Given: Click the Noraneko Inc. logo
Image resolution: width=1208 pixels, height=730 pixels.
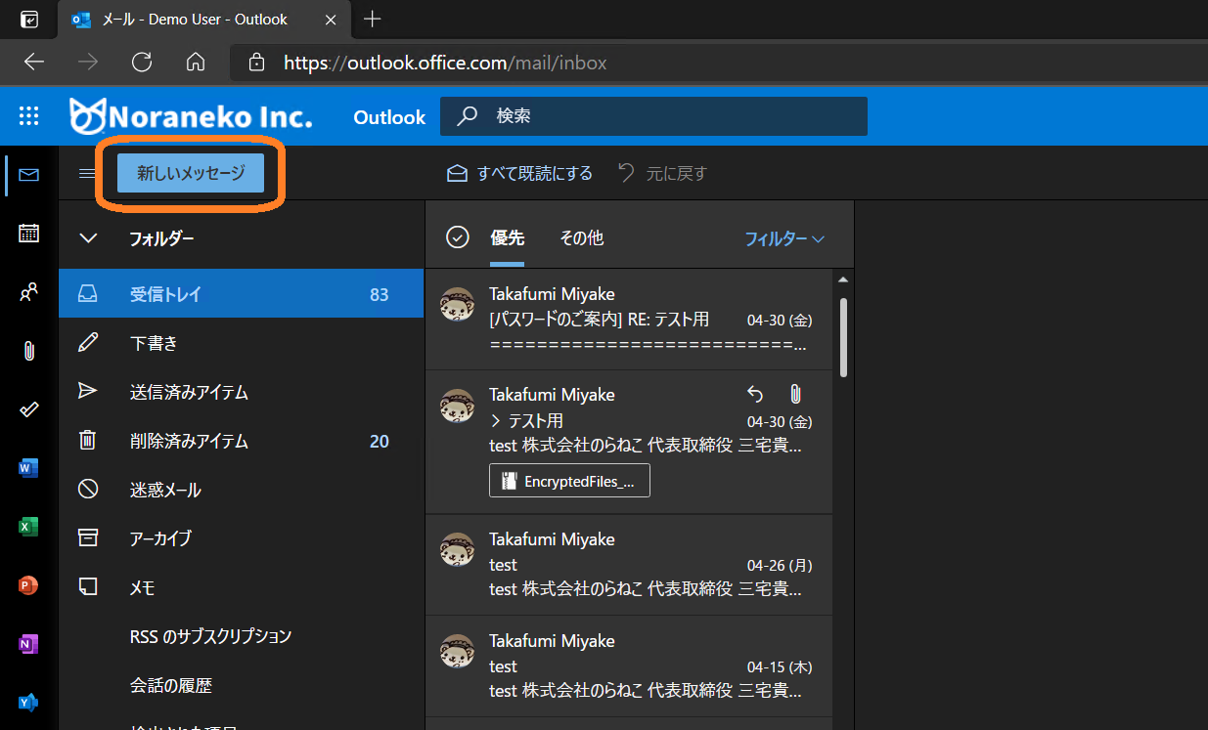Looking at the screenshot, I should (191, 116).
